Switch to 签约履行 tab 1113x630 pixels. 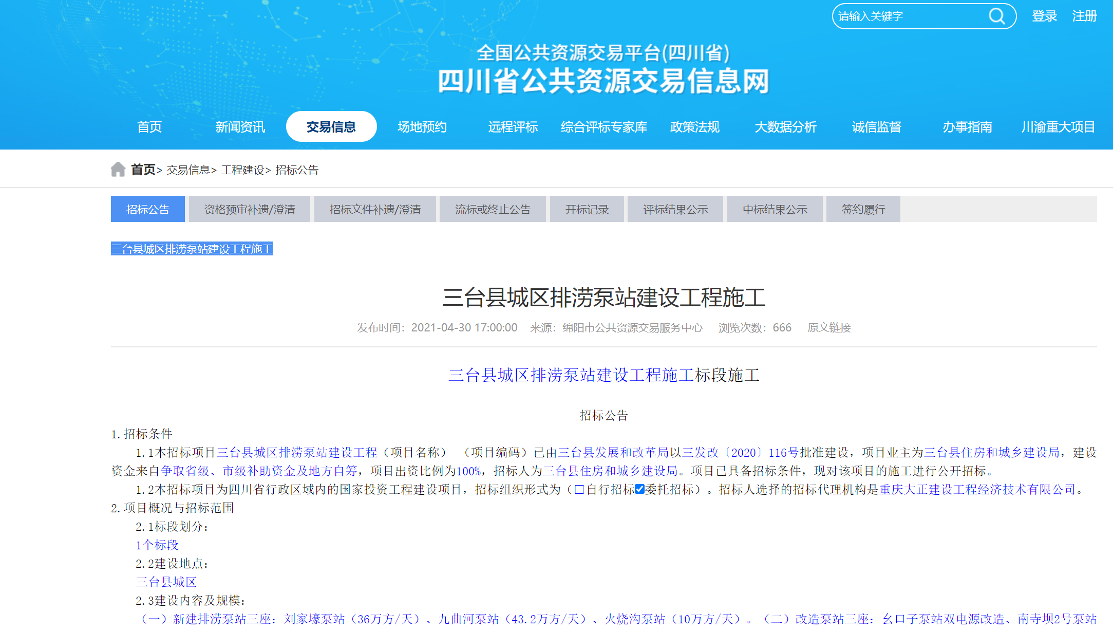[863, 209]
